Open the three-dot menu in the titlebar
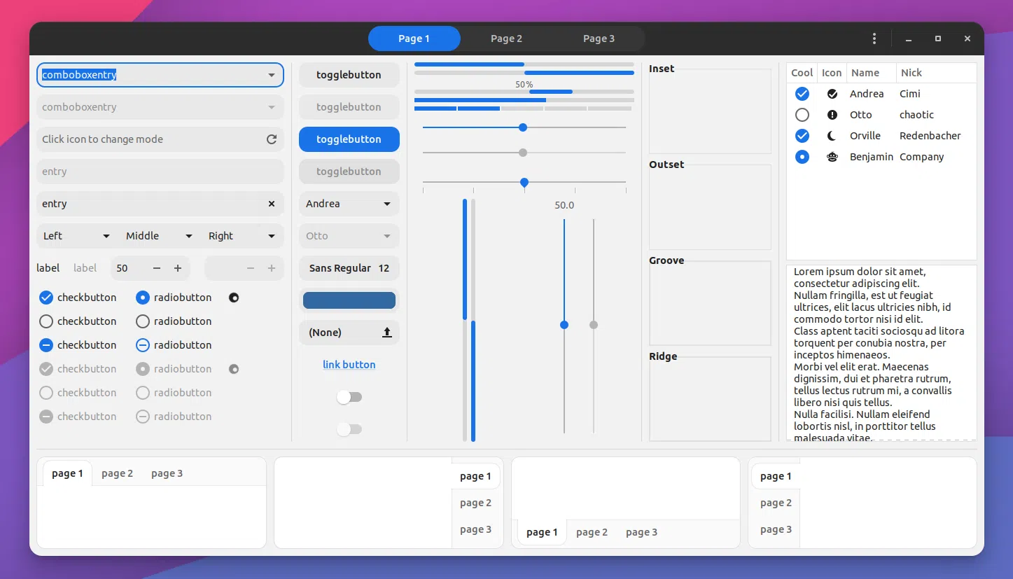The width and height of the screenshot is (1013, 579). coord(874,39)
